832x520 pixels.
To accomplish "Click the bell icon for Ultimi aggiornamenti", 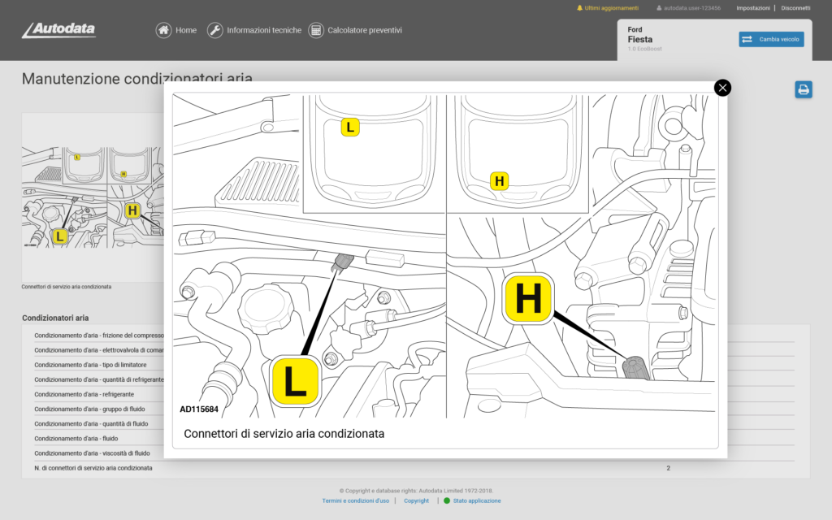I will 579,8.
